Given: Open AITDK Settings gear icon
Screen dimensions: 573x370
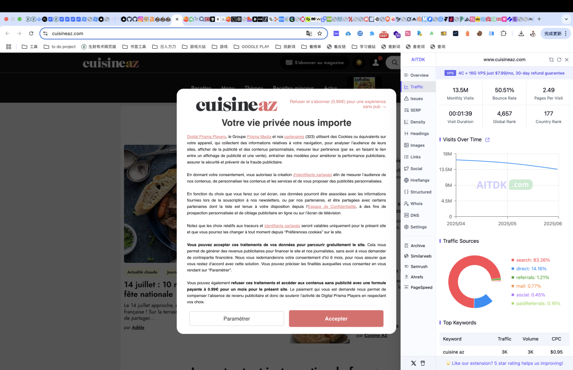Looking at the screenshot, I should pos(406,227).
